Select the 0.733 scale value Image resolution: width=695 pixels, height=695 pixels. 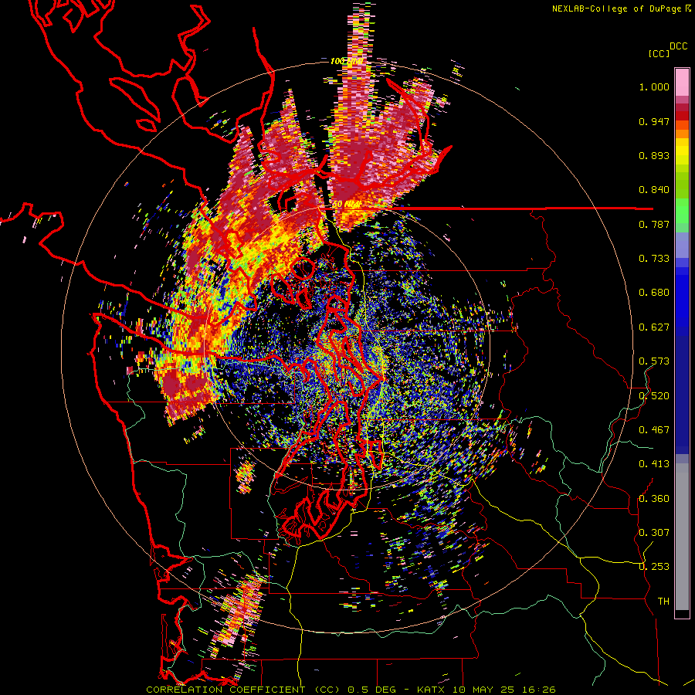(654, 259)
